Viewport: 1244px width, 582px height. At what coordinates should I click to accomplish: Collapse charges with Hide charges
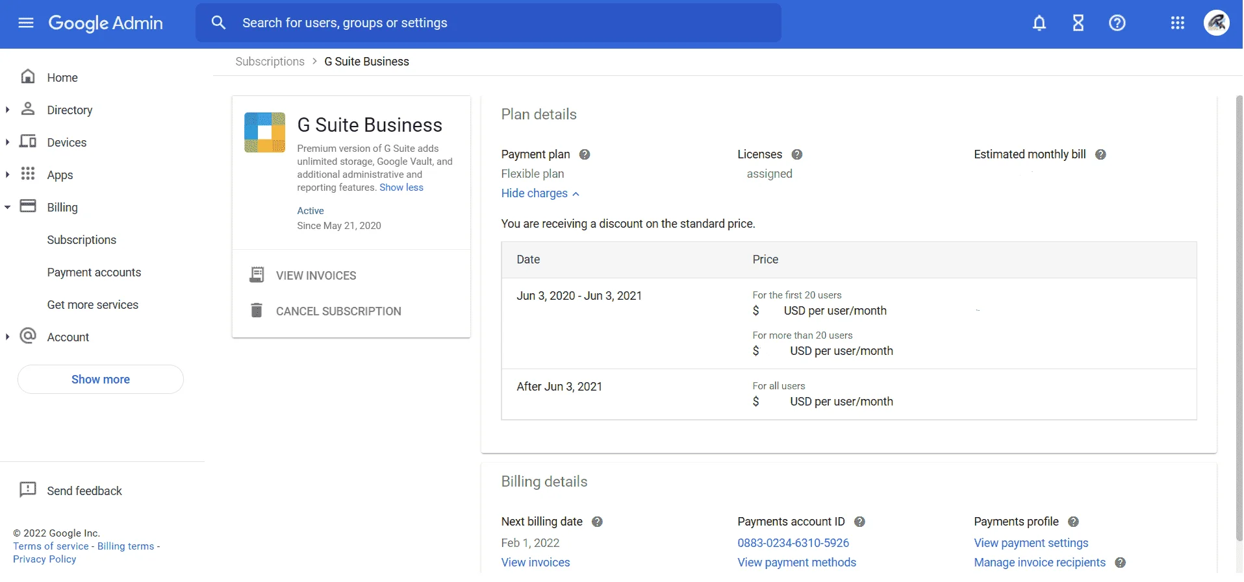(540, 193)
